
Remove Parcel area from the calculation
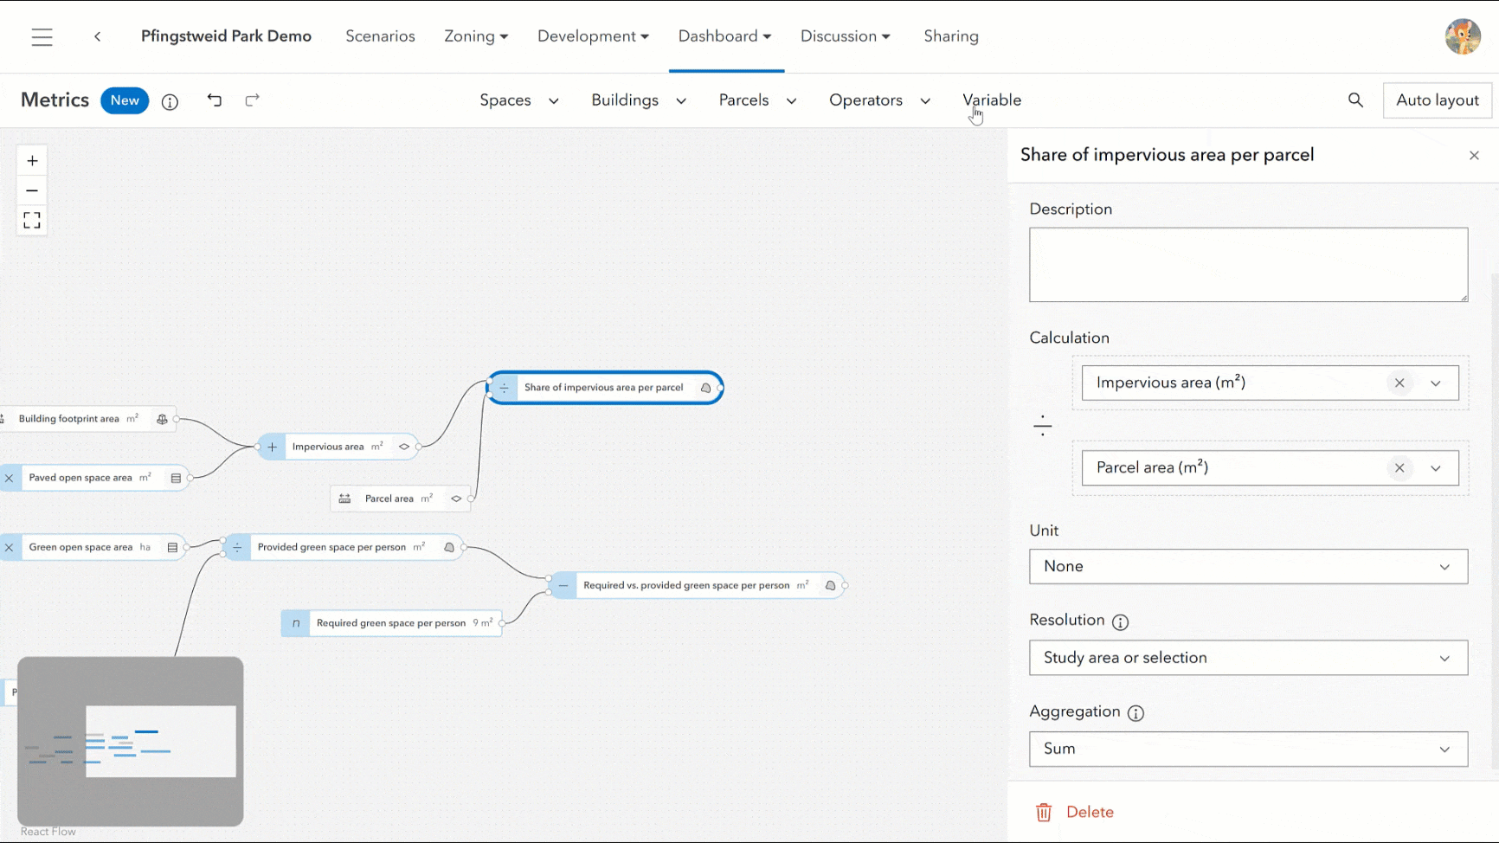coord(1399,468)
